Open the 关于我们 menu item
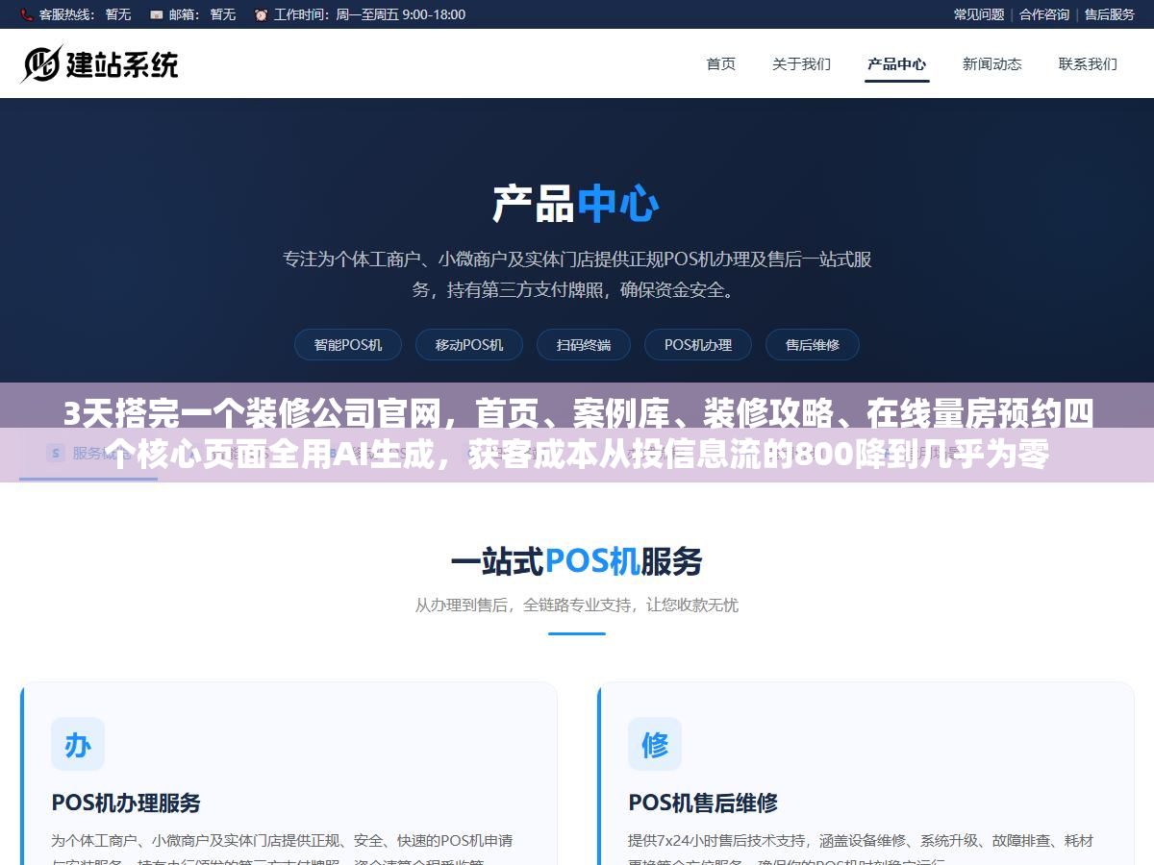 click(x=801, y=64)
